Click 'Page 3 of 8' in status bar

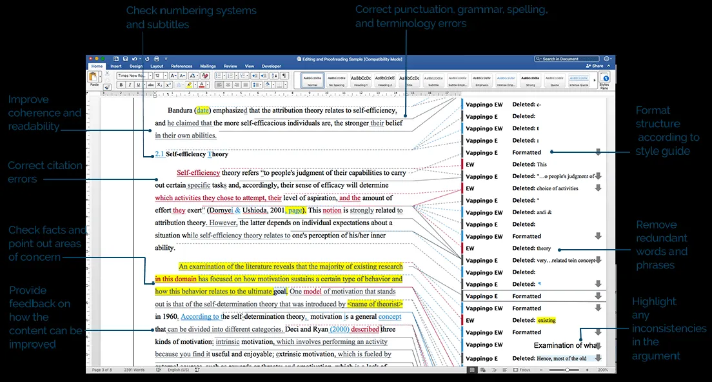click(102, 370)
